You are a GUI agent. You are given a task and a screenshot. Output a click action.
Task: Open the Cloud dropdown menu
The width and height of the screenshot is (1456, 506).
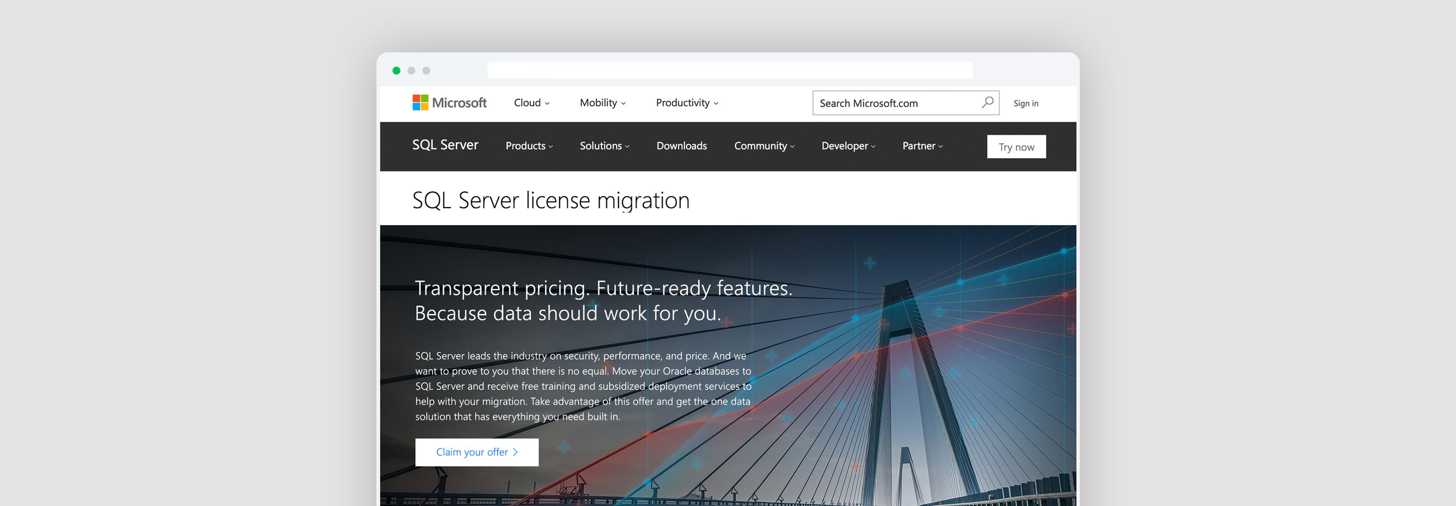(531, 103)
